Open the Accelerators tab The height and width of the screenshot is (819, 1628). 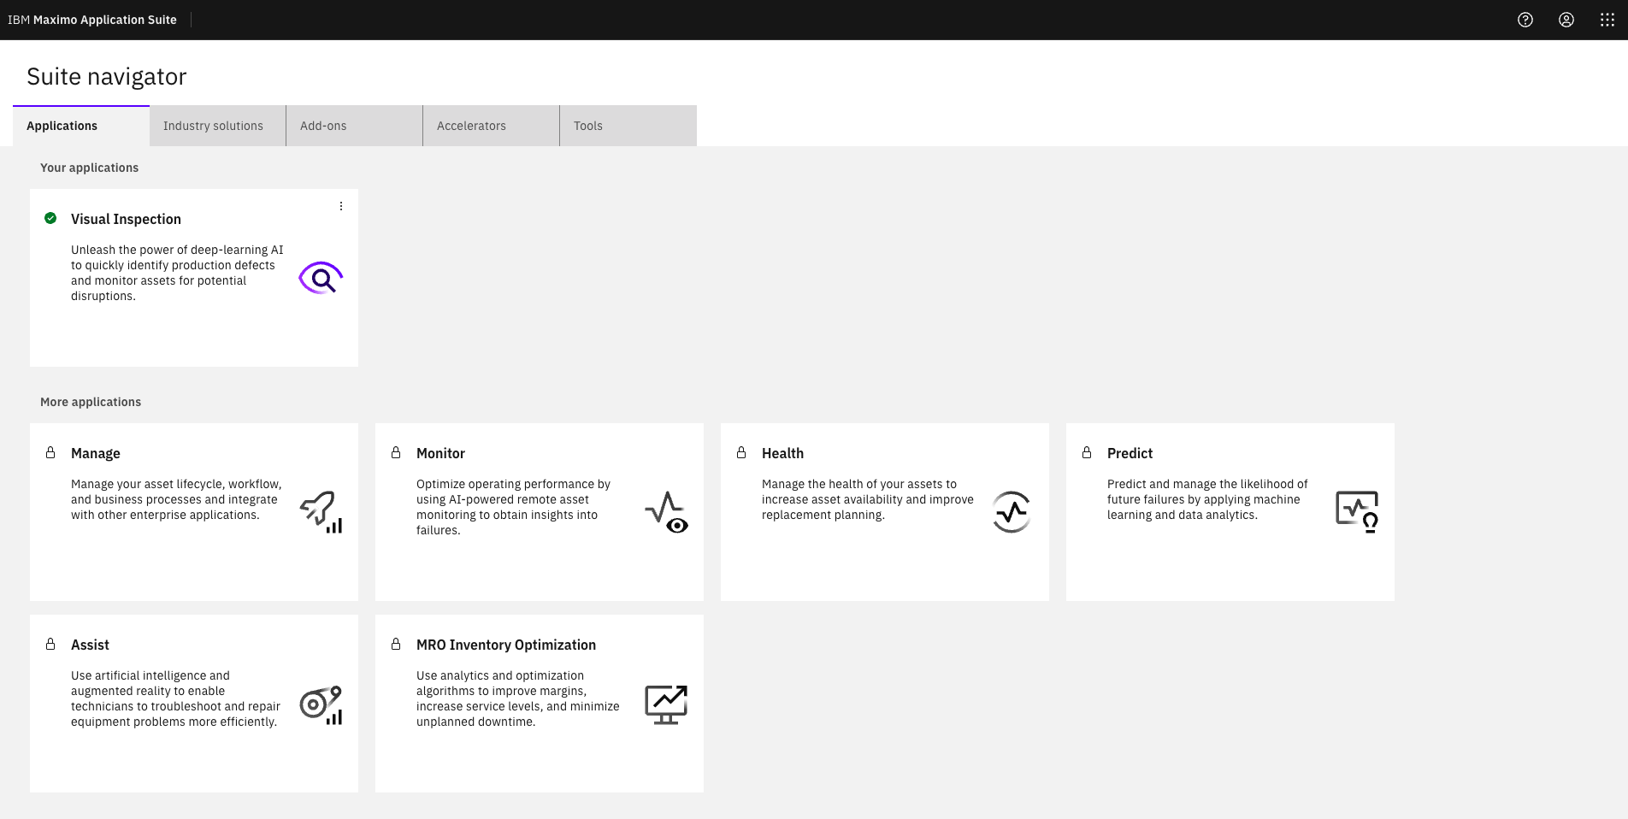(492, 126)
